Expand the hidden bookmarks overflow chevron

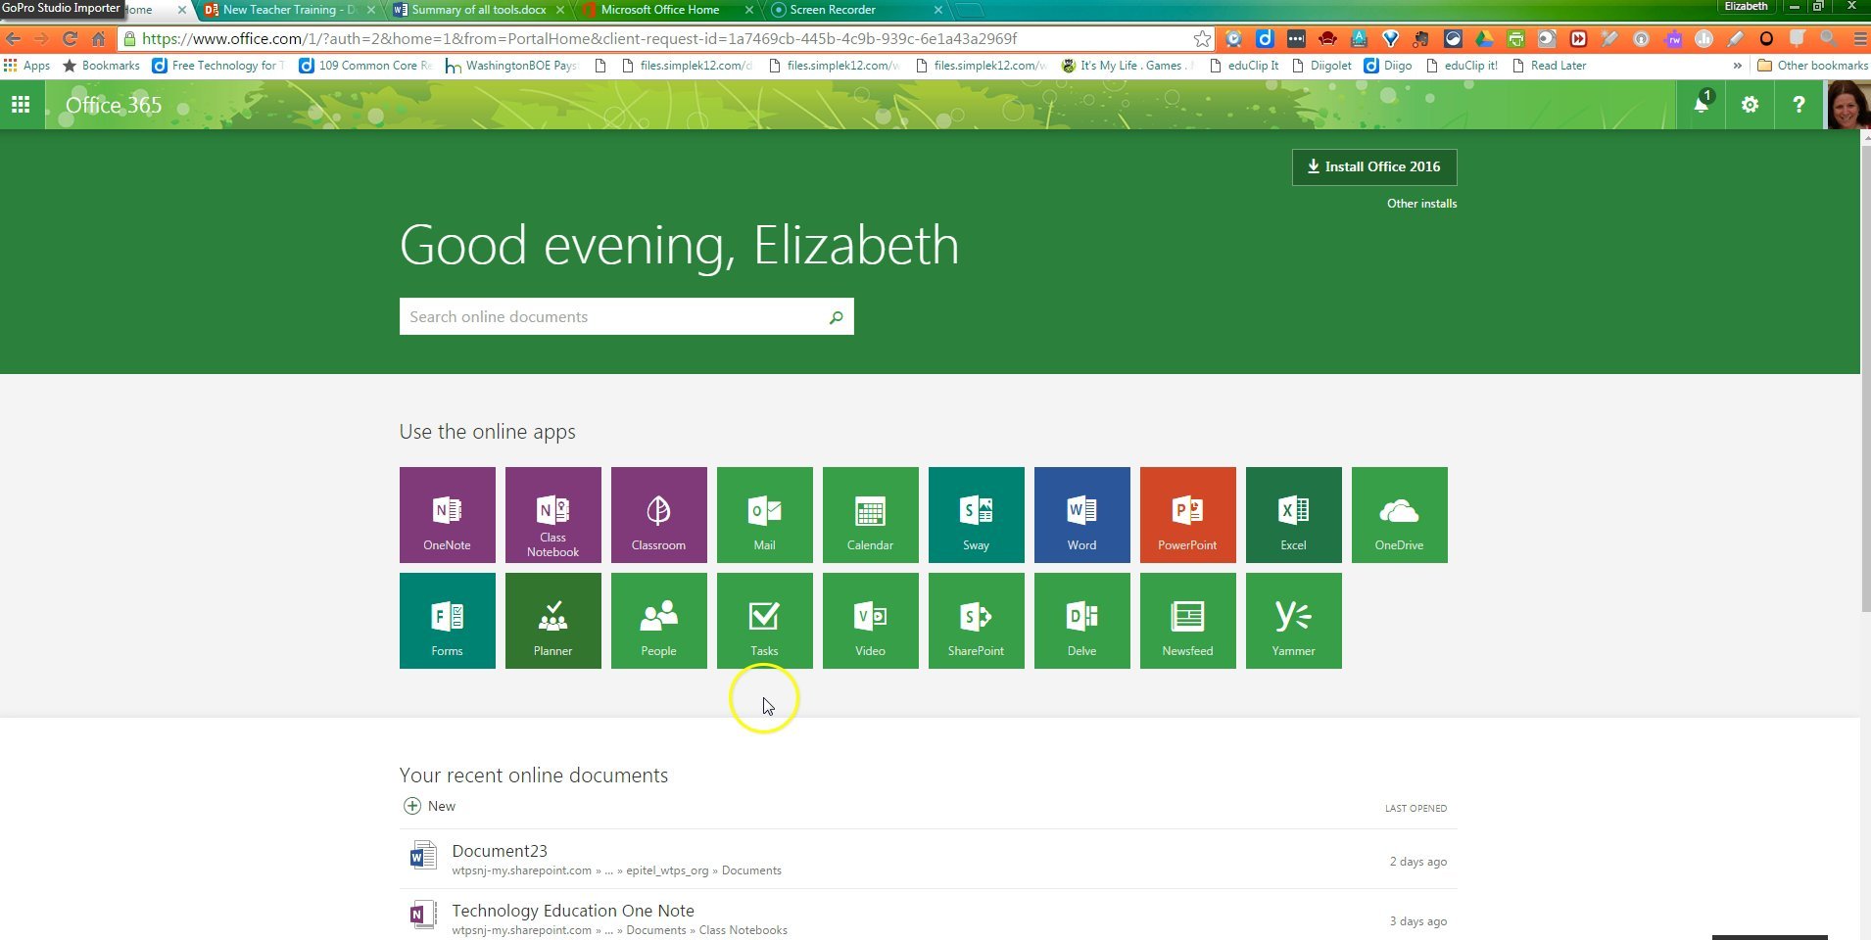pyautogui.click(x=1738, y=65)
